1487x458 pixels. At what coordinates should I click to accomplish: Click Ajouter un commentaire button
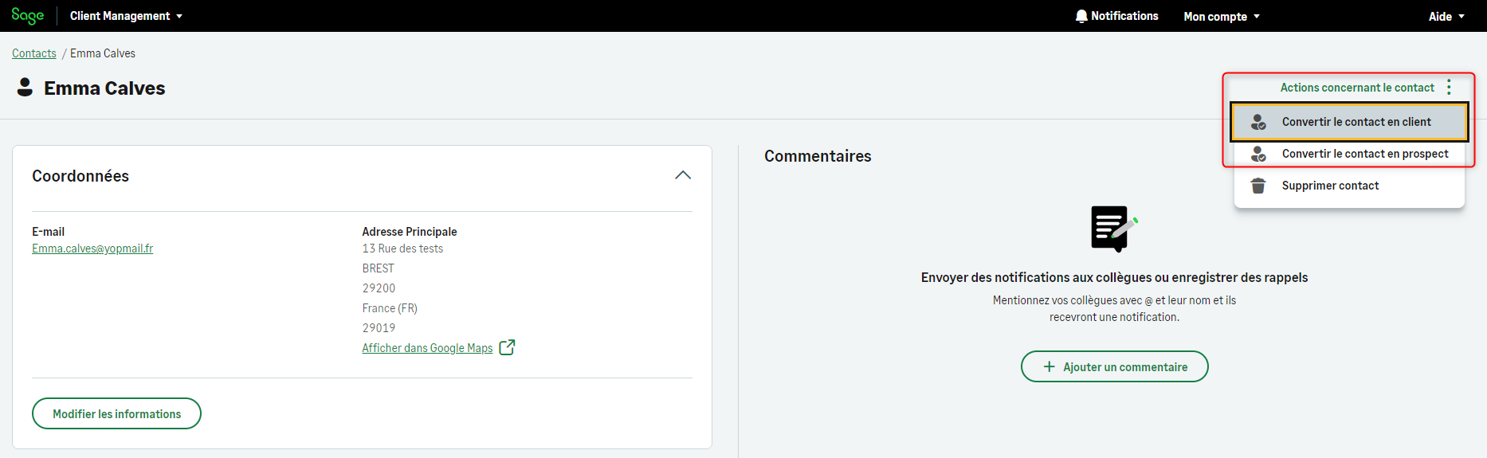coord(1114,366)
